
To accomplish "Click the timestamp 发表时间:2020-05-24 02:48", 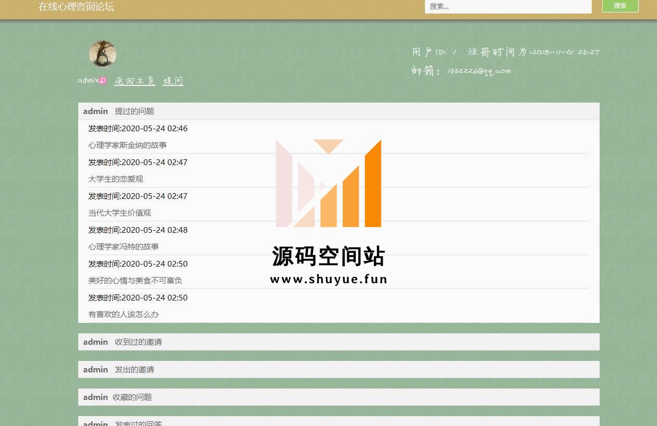I will coord(138,230).
